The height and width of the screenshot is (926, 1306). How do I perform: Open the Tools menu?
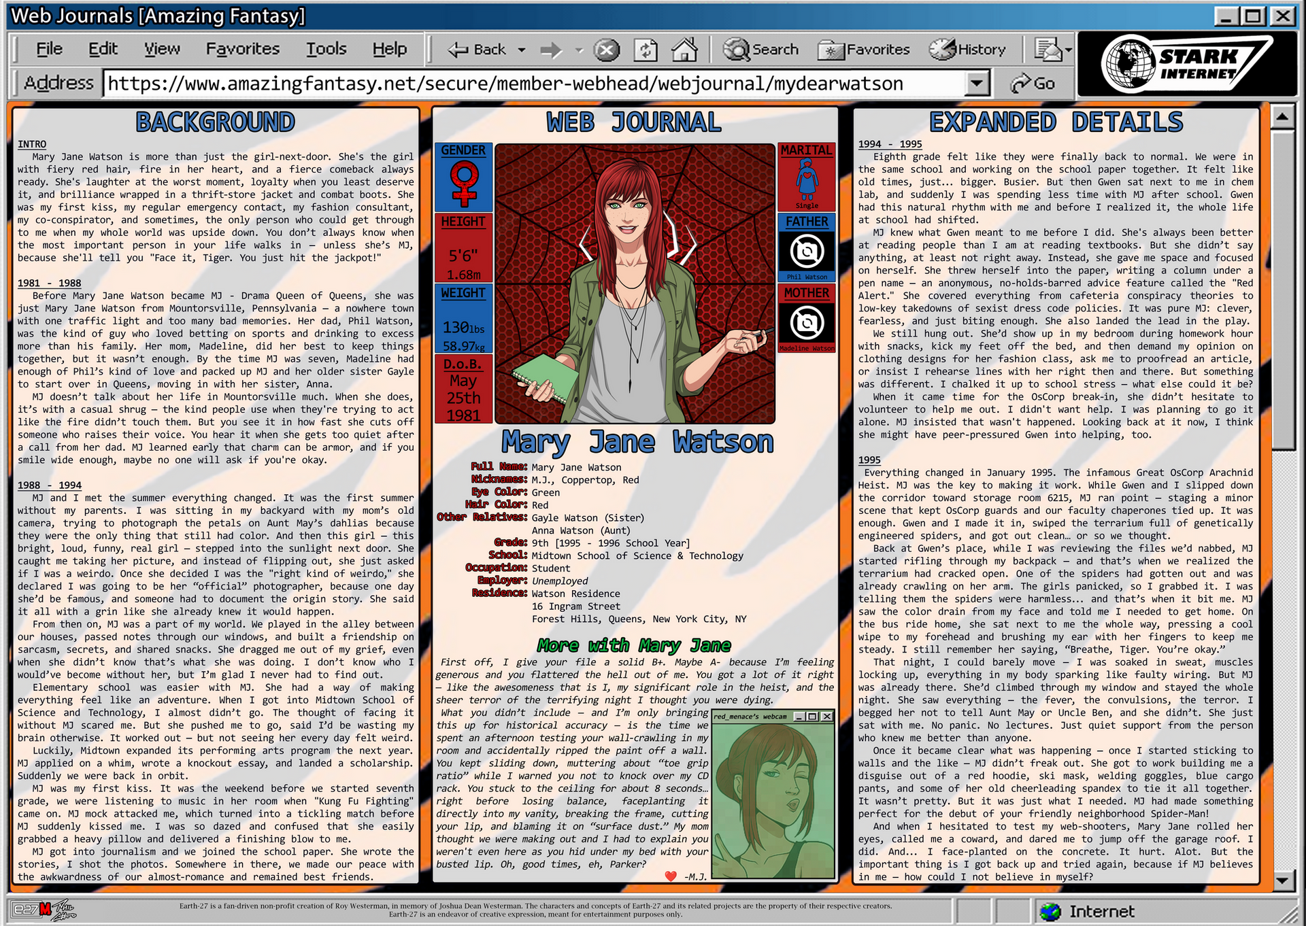[x=326, y=49]
